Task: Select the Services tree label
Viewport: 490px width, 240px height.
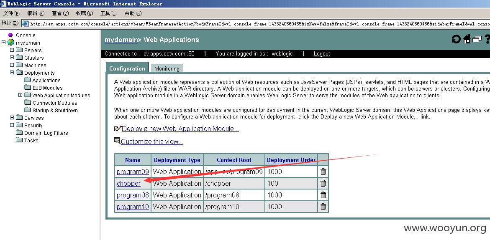Action: (x=34, y=118)
